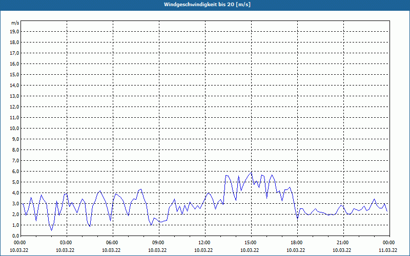Screen dimensions: 410x256
Task: Select the '0,0' origin label on y-axis
Action: point(15,236)
